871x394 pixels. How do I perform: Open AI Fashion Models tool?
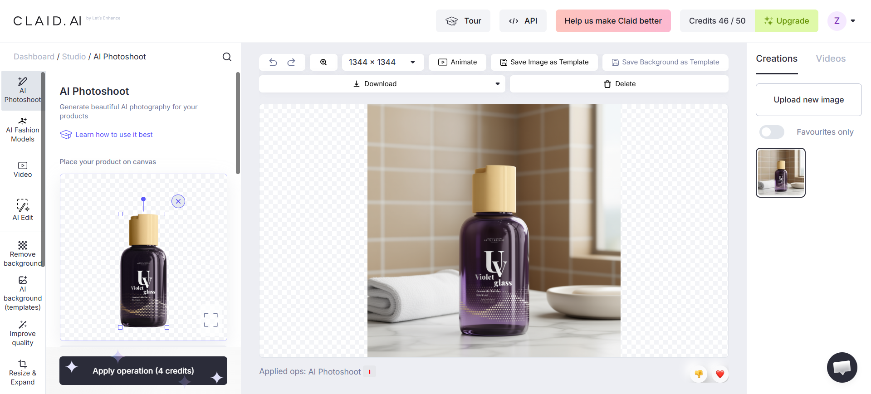tap(22, 130)
